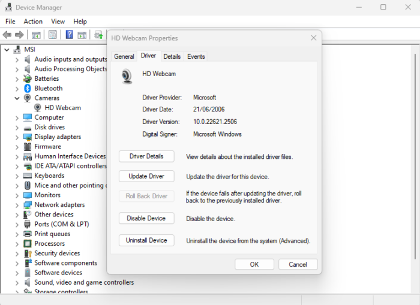
Task: Select the HD Webcam device icon in tree
Action: click(37, 108)
